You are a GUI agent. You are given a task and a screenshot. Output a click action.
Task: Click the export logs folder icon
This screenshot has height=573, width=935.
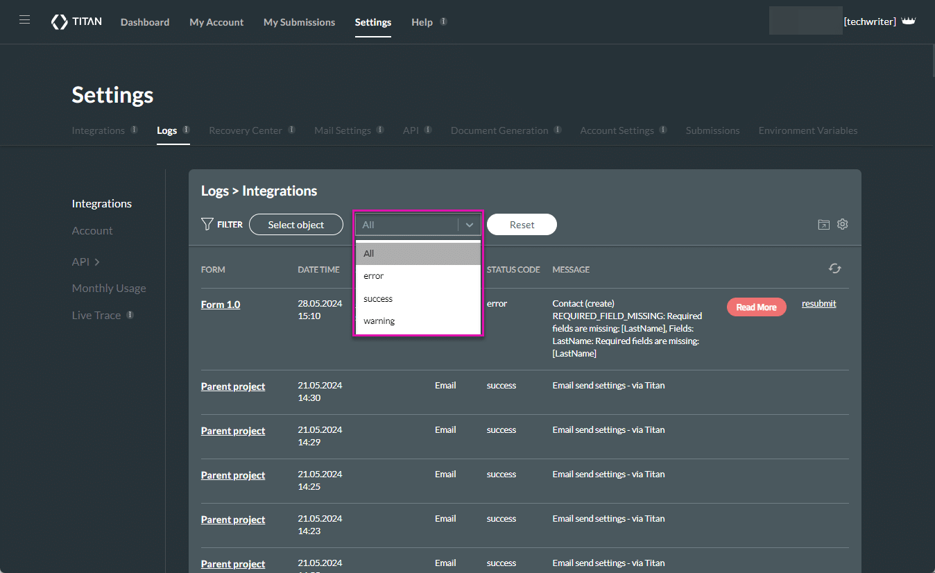(x=823, y=224)
